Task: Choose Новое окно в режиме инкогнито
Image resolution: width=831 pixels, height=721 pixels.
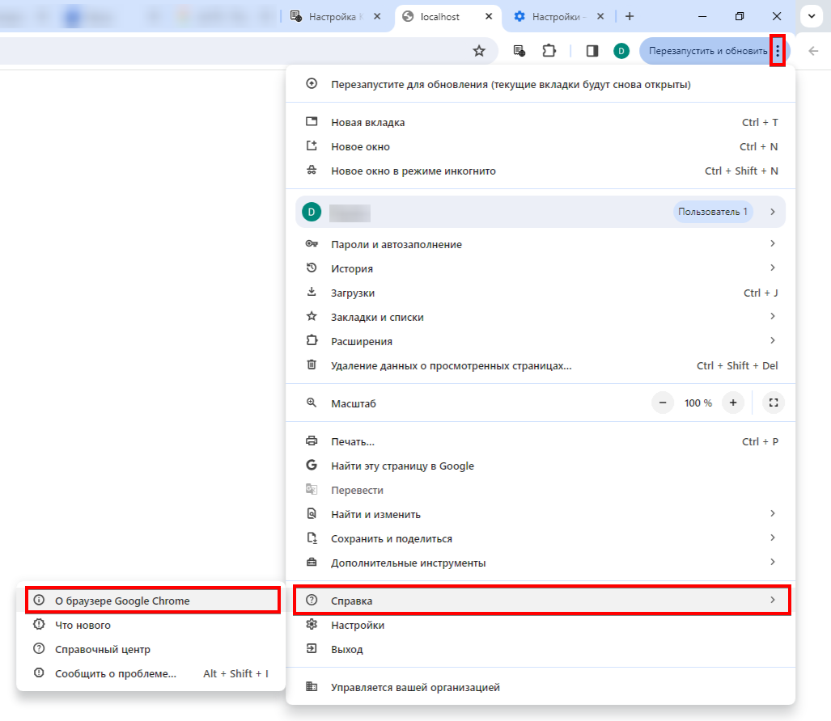Action: click(x=541, y=171)
